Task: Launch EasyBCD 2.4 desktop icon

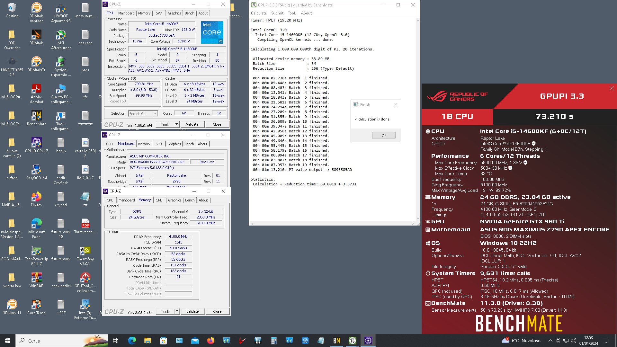Action: click(36, 172)
